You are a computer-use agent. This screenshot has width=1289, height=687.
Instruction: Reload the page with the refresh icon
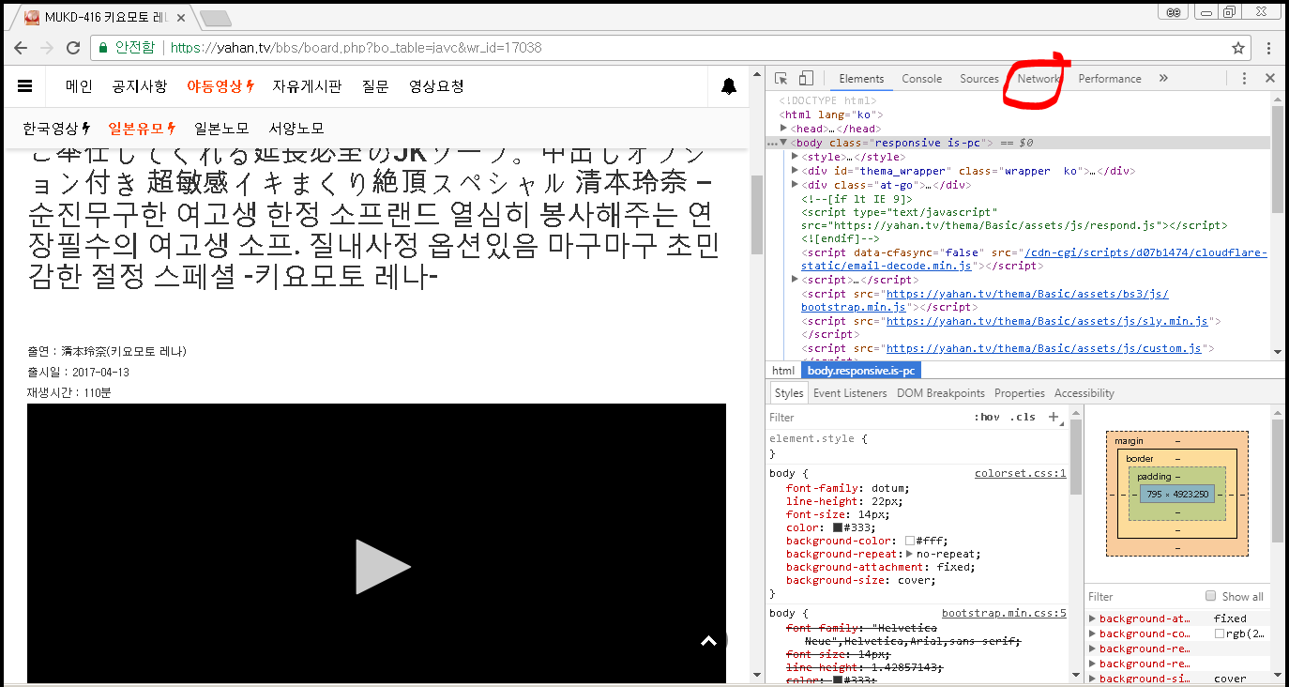(x=73, y=48)
